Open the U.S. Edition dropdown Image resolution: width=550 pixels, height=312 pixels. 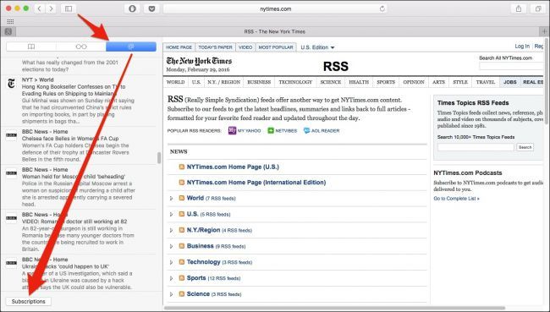click(x=317, y=47)
